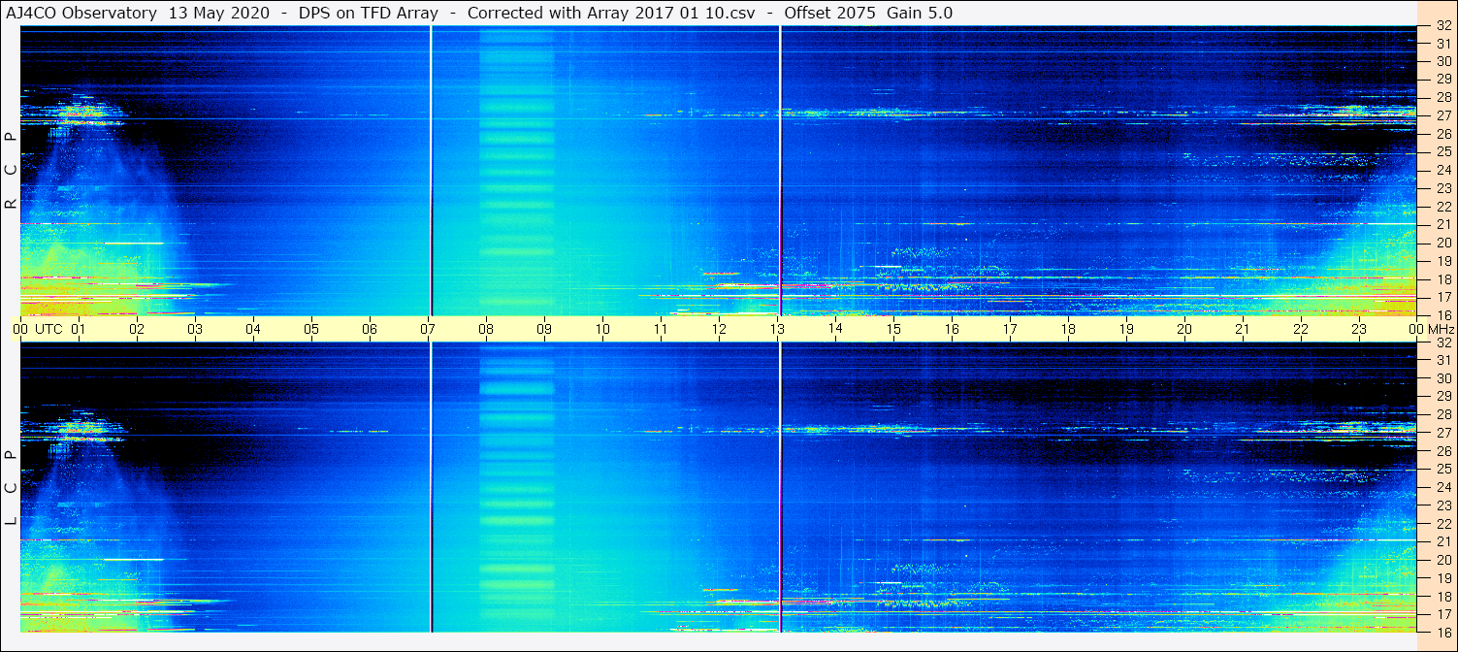The width and height of the screenshot is (1458, 652).
Task: Click the striped calibration band near 08 UTC in upper plot
Action: pos(516,171)
